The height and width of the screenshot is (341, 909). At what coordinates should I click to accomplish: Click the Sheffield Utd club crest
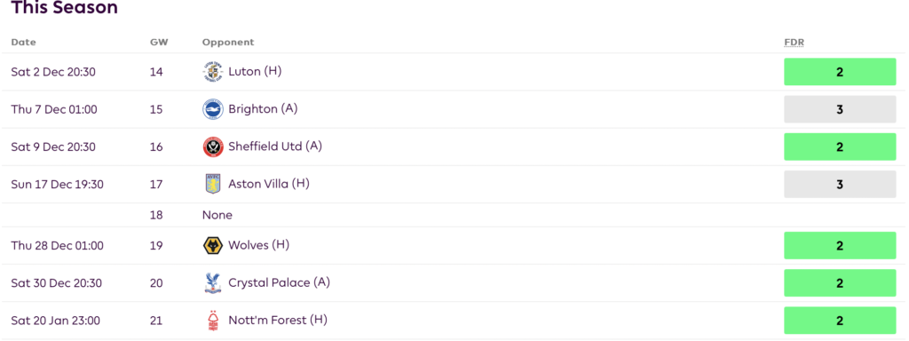click(213, 147)
